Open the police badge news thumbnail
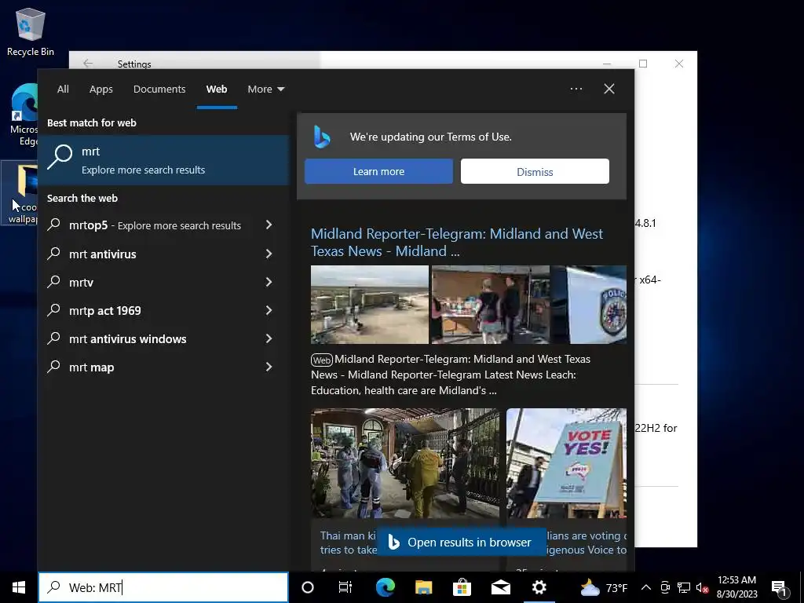 589,304
